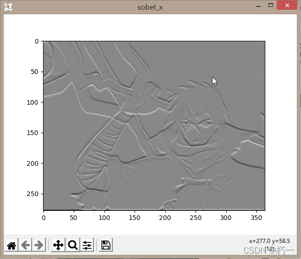This screenshot has height=259, width=301.
Task: Activate the Pan axes cross-arrow tool
Action: 58,245
